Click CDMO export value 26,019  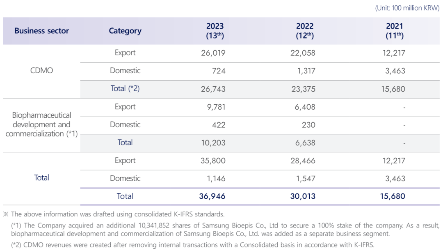213,53
